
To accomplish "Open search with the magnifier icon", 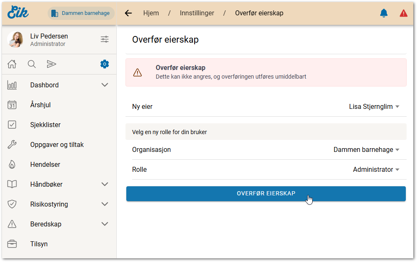I will [32, 64].
